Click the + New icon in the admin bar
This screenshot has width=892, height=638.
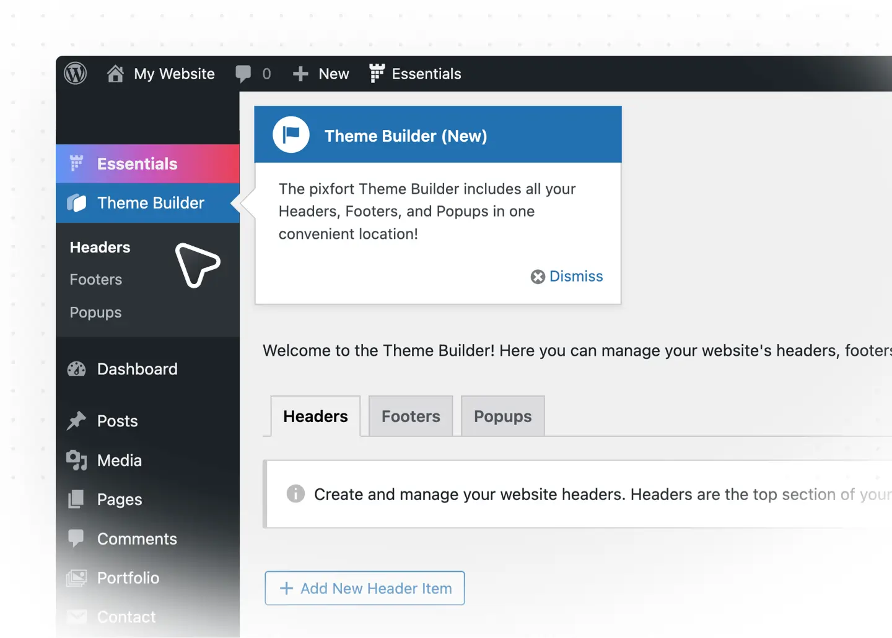(x=300, y=74)
